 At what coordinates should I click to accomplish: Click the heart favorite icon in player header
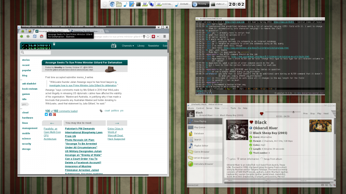click(x=262, y=114)
